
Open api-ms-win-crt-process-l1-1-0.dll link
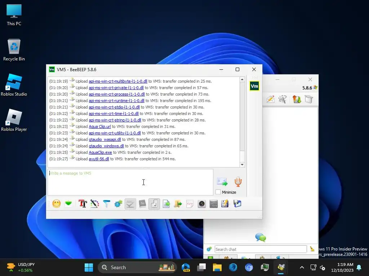[117, 94]
